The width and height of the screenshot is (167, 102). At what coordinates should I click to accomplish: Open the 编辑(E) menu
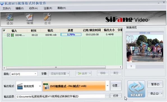(20, 8)
